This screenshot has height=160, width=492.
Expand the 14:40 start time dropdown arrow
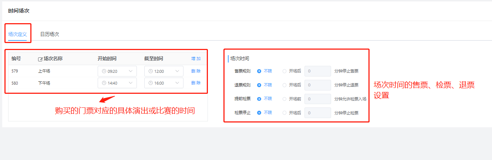pyautogui.click(x=131, y=83)
